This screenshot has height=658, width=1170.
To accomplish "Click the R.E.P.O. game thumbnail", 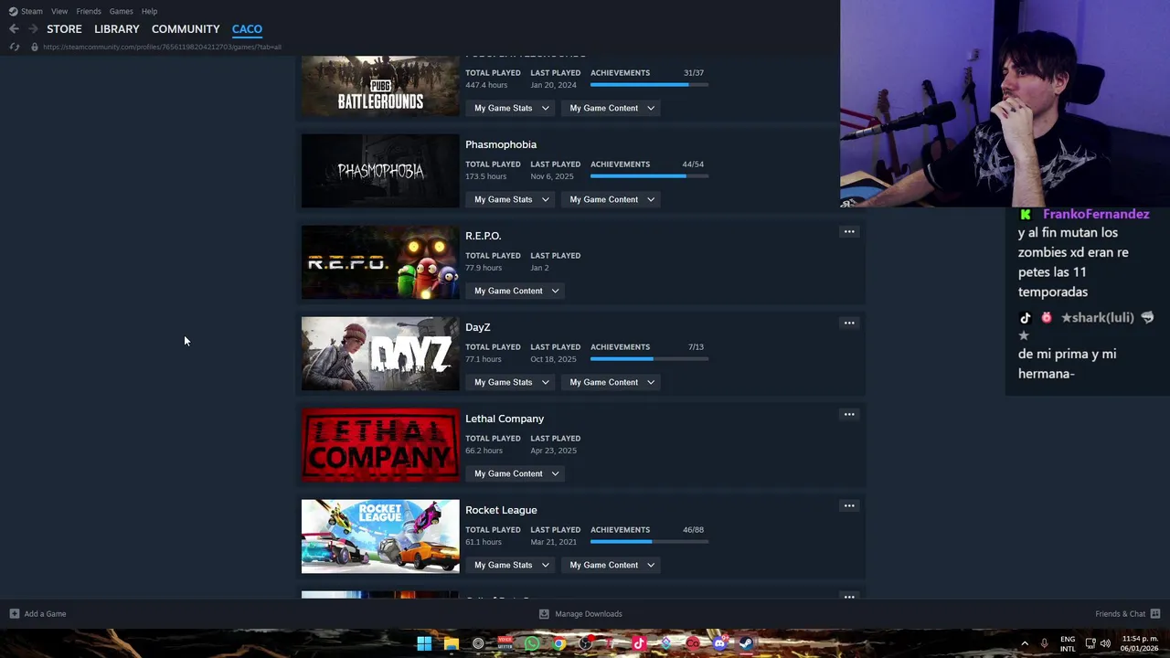I will (x=380, y=262).
